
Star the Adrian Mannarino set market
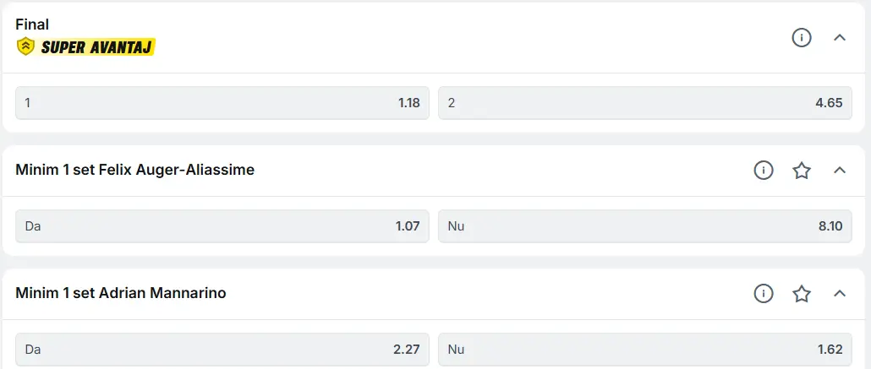coord(802,294)
